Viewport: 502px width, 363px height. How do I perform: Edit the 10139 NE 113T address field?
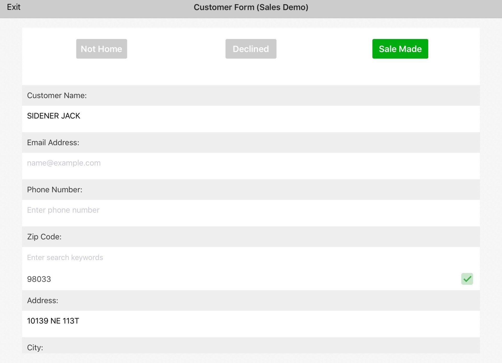pos(53,321)
